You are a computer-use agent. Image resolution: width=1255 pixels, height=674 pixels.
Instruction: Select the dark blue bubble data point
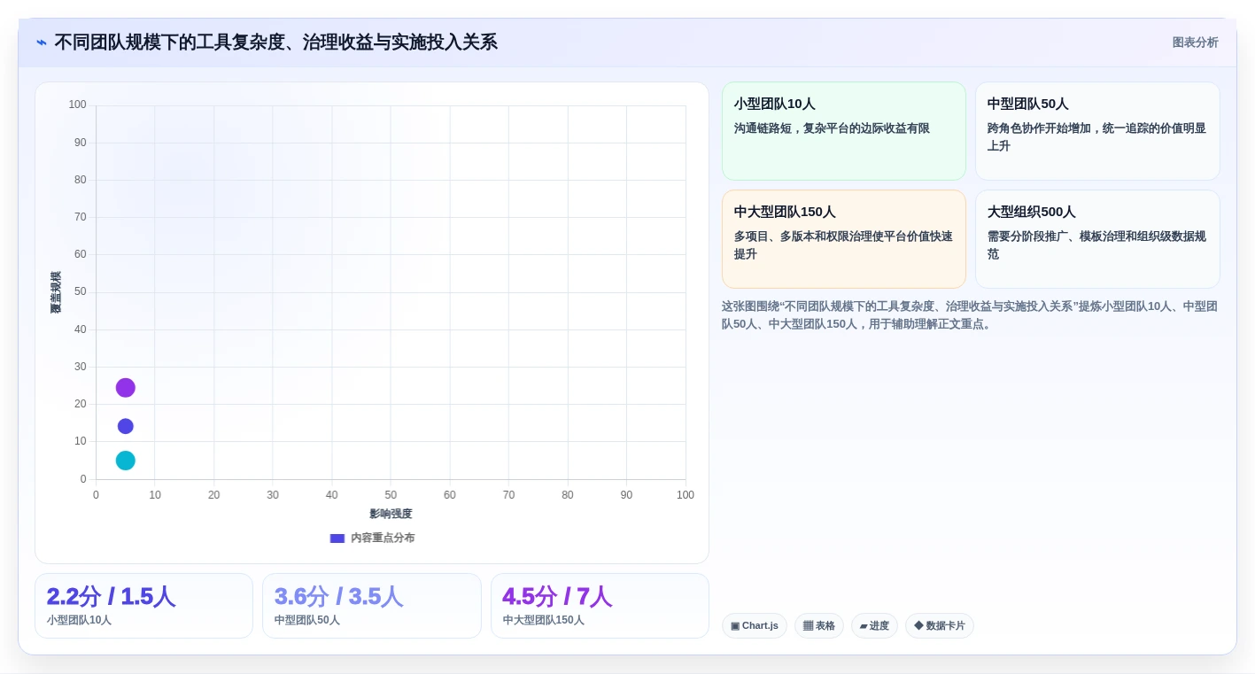[x=126, y=426]
